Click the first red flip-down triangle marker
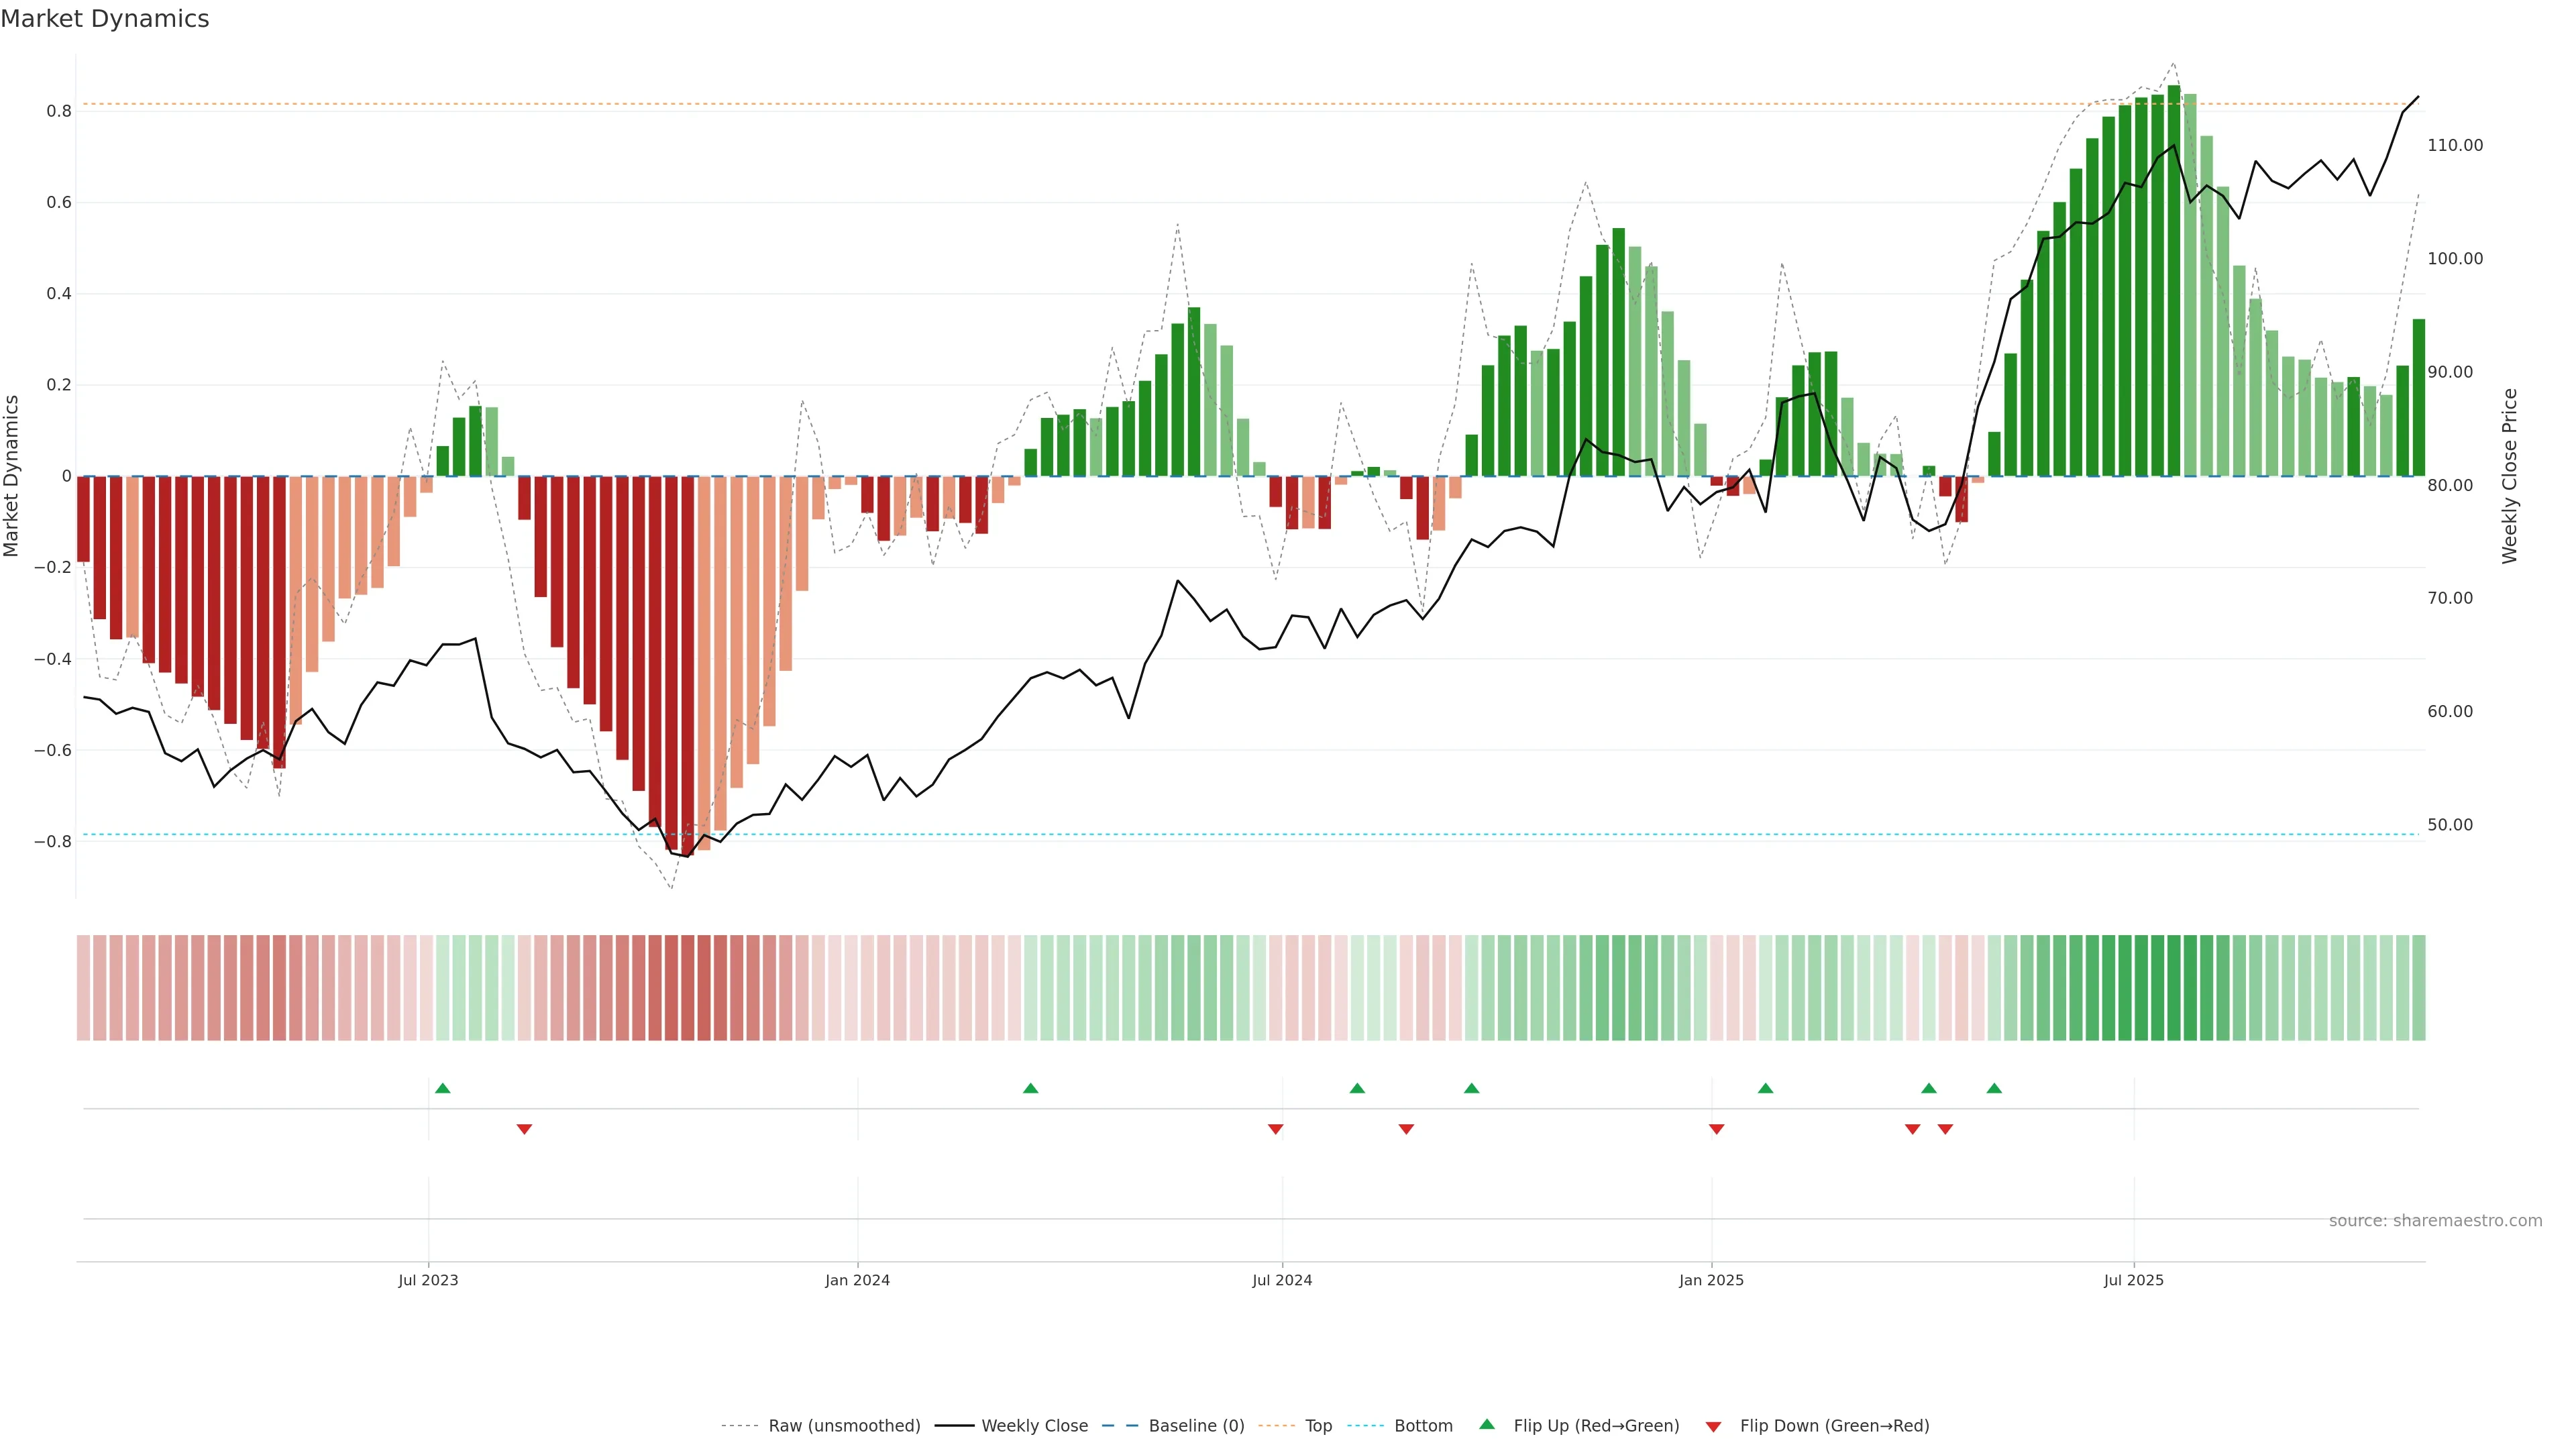 click(x=524, y=1129)
